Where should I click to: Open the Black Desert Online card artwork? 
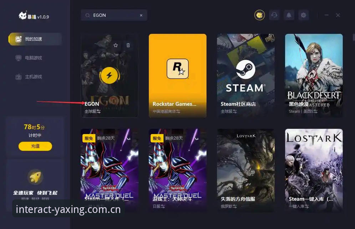314,75
